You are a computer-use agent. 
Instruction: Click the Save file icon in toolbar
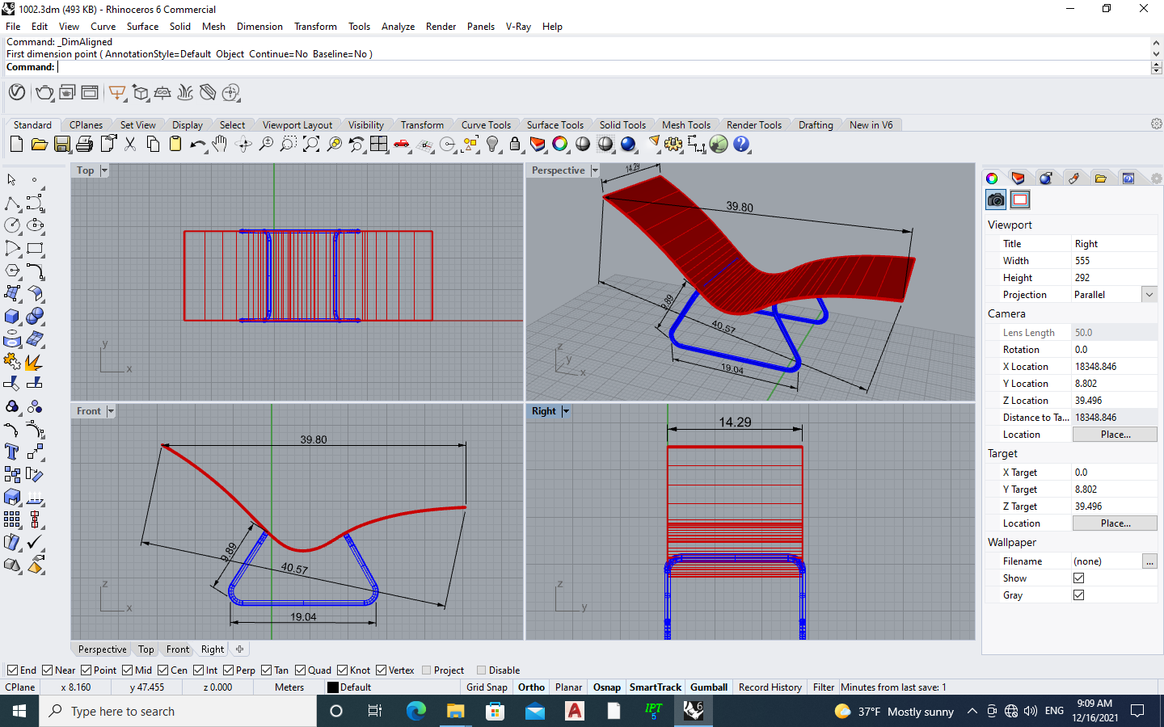pos(62,145)
